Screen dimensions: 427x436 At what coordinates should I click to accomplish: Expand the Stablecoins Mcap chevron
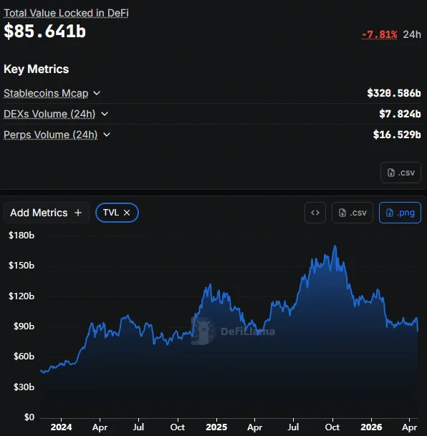coord(97,93)
